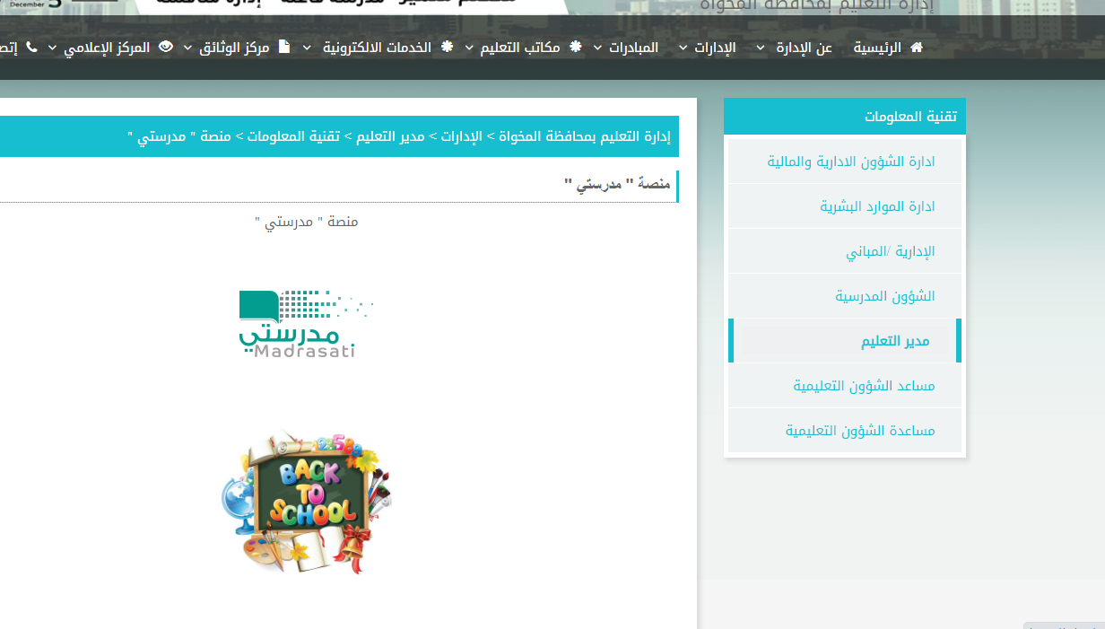This screenshot has height=629, width=1105.
Task: Click the eye icon beside المركز الإعلامي
Action: click(x=166, y=47)
